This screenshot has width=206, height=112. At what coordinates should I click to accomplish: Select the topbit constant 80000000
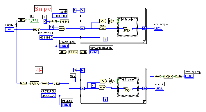(x=60, y=16)
